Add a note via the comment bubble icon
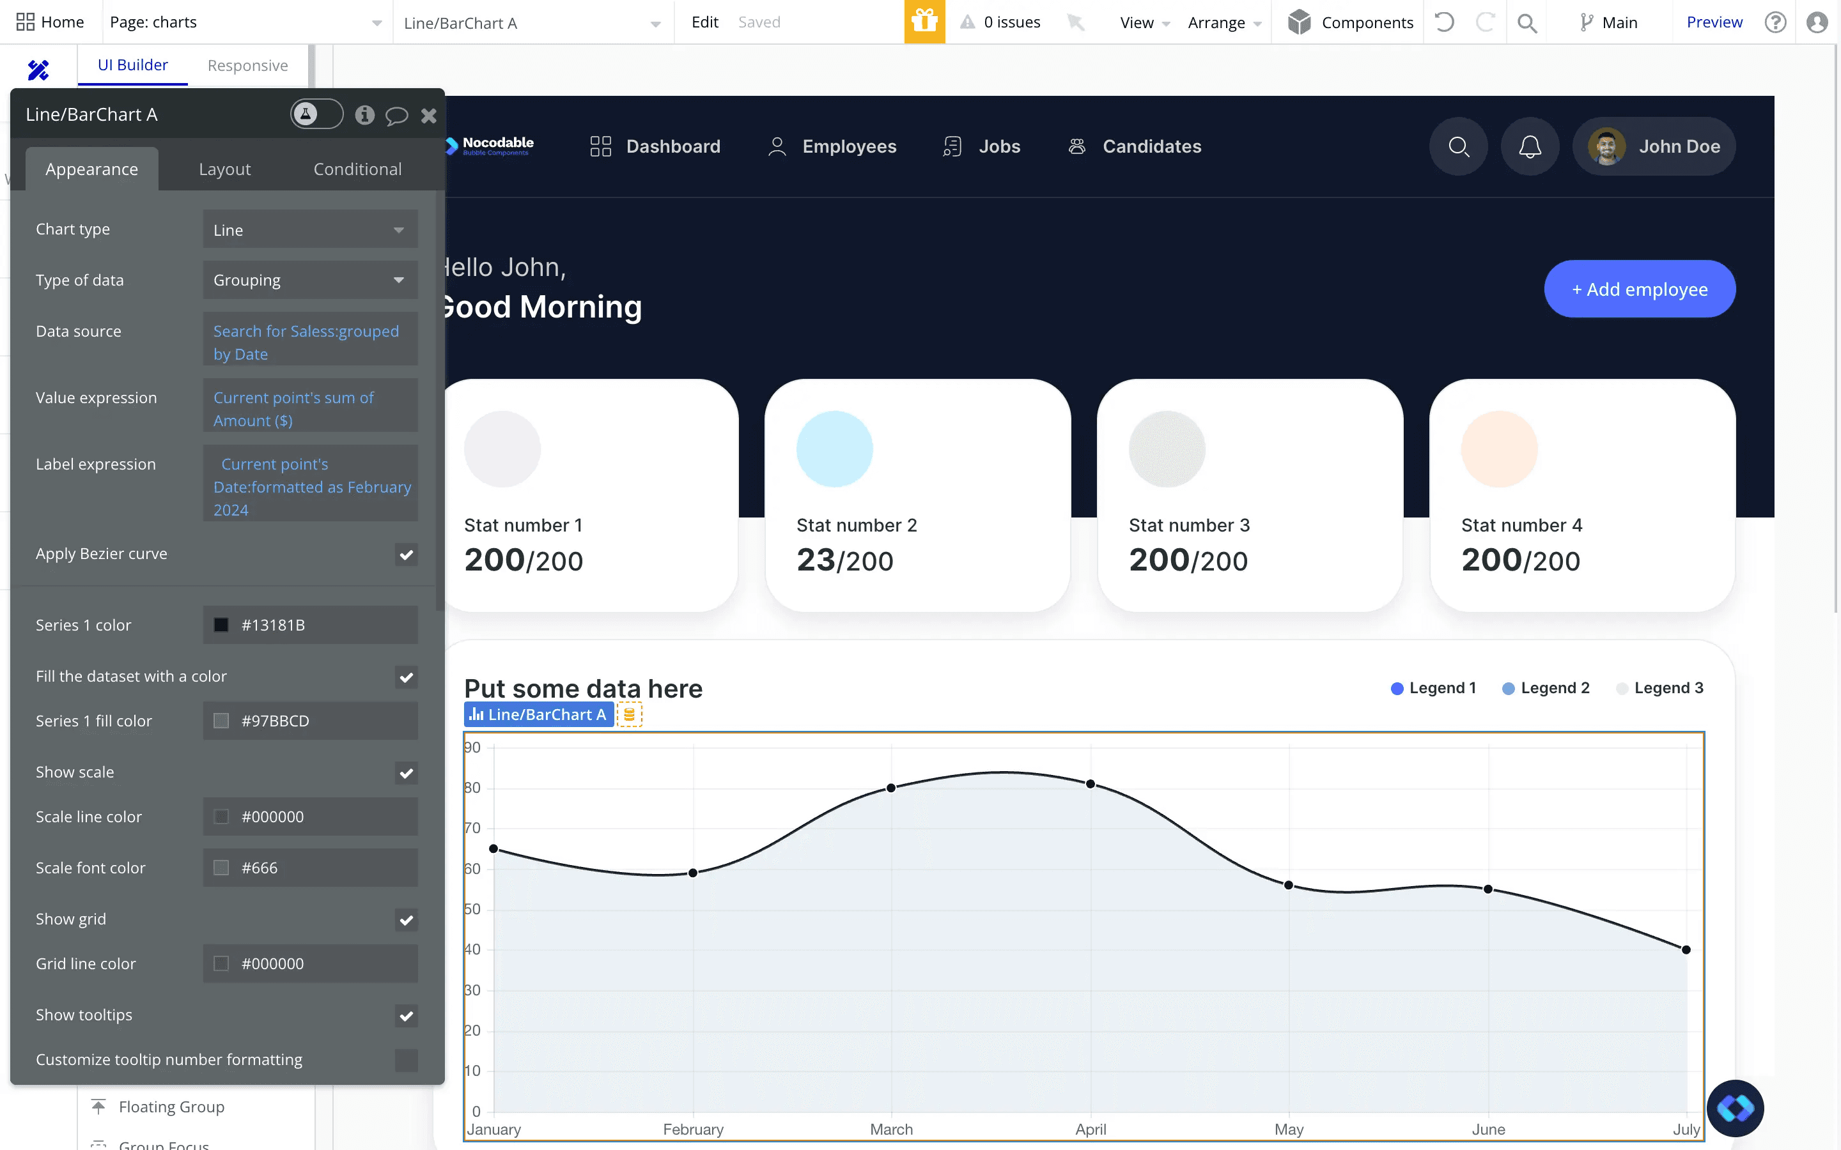Screen dimensions: 1841x1150 pos(397,115)
